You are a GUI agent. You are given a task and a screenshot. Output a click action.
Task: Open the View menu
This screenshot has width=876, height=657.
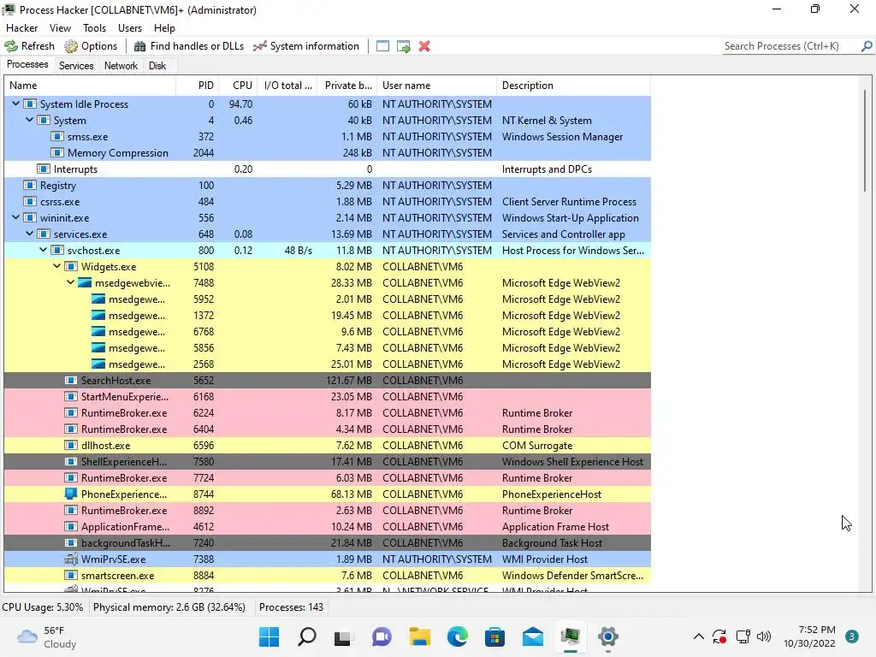click(60, 28)
